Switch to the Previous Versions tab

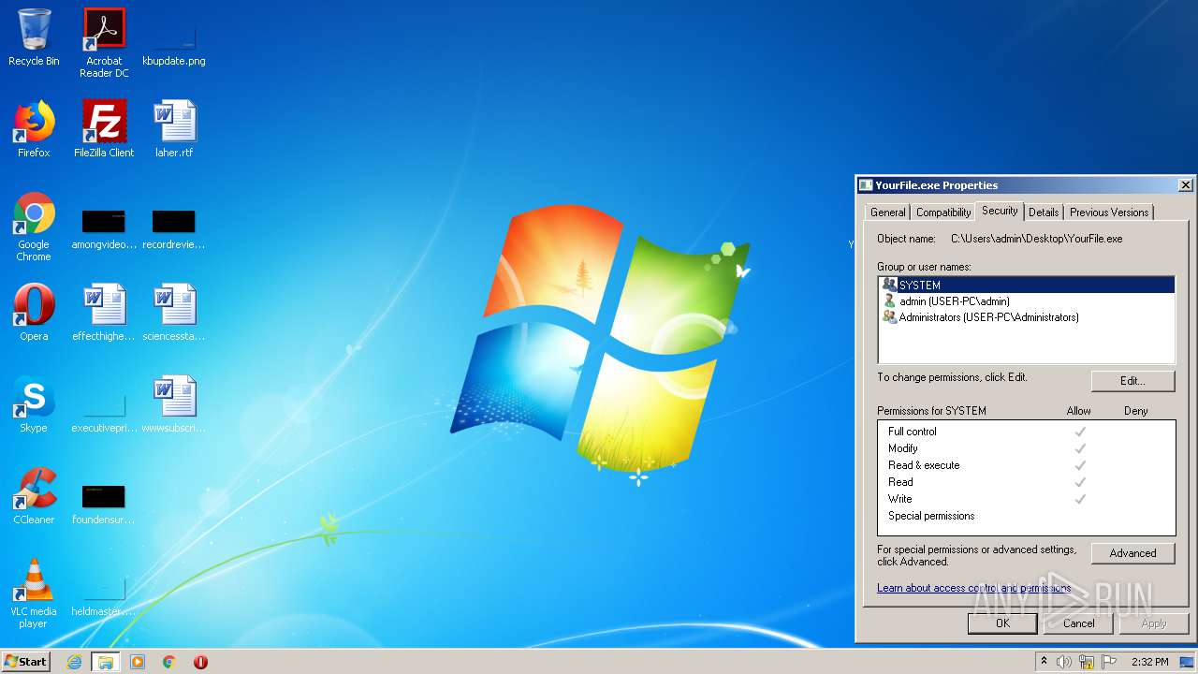(x=1109, y=212)
